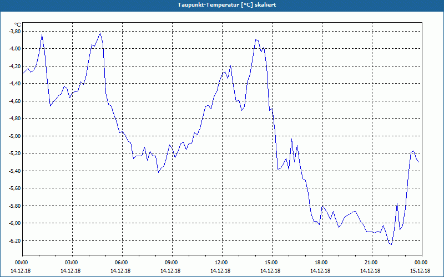Click the -5,00 y-axis label

click(x=16, y=136)
